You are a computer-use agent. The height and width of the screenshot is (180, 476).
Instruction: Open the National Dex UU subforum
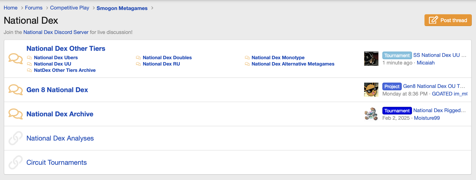[x=52, y=64]
